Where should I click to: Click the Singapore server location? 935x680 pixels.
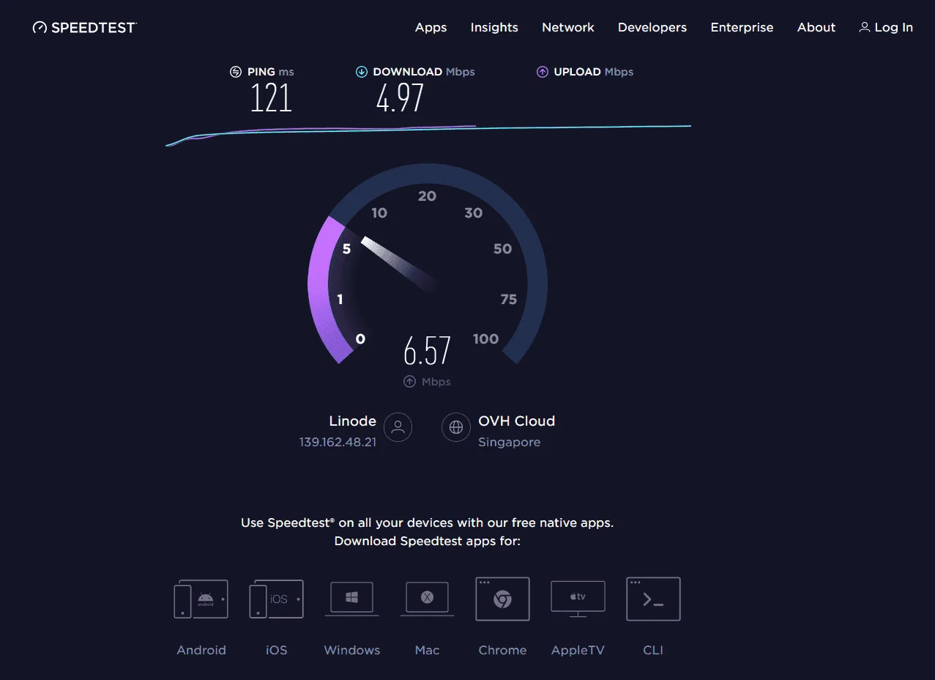510,442
